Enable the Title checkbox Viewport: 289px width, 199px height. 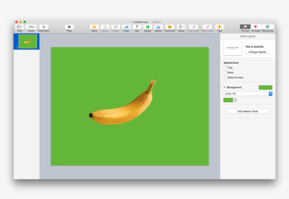[225, 68]
